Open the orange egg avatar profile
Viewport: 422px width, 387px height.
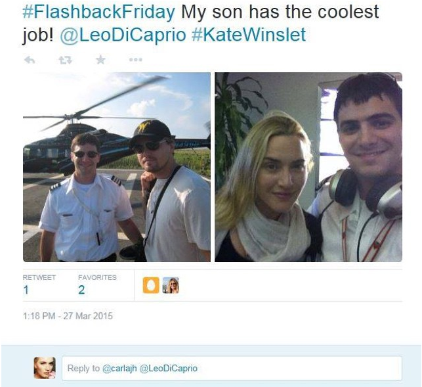coord(151,285)
